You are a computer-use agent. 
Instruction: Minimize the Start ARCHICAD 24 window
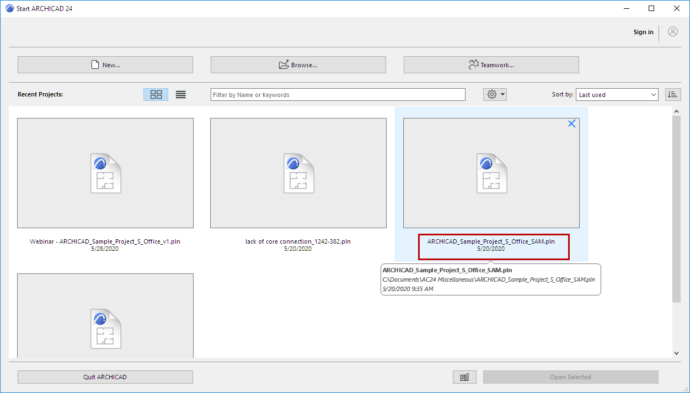[x=626, y=8]
